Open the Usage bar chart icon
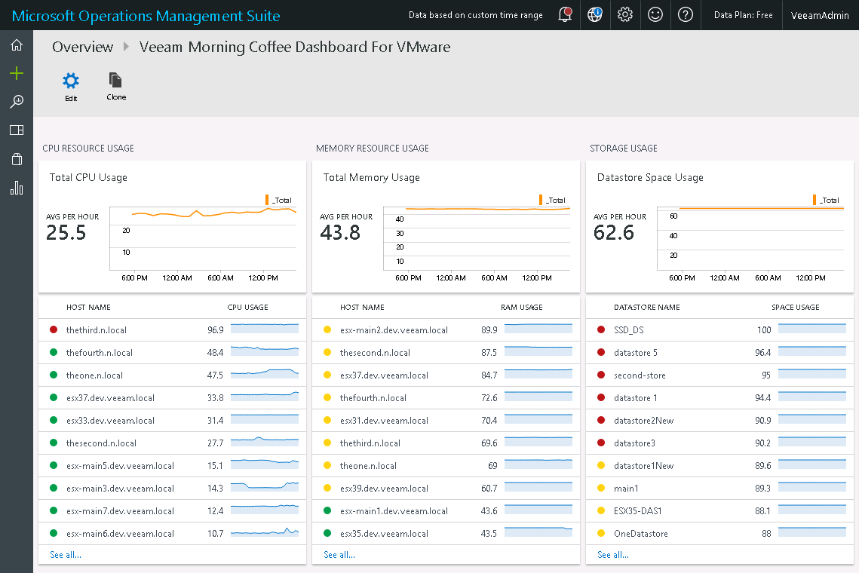859x573 pixels. coord(17,188)
